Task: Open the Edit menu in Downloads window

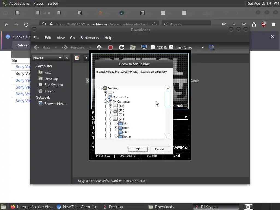Action: click(48, 38)
